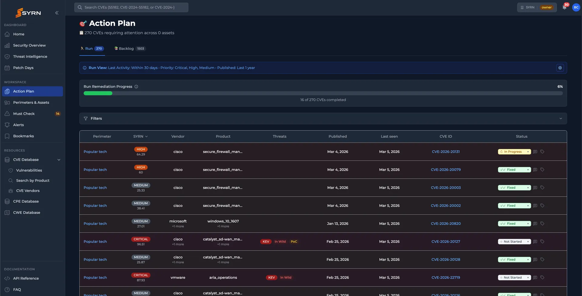Viewport: 582px width, 296px height.
Task: Open Fixed status dropdown for CVE-2026-20002
Action: pyautogui.click(x=514, y=206)
